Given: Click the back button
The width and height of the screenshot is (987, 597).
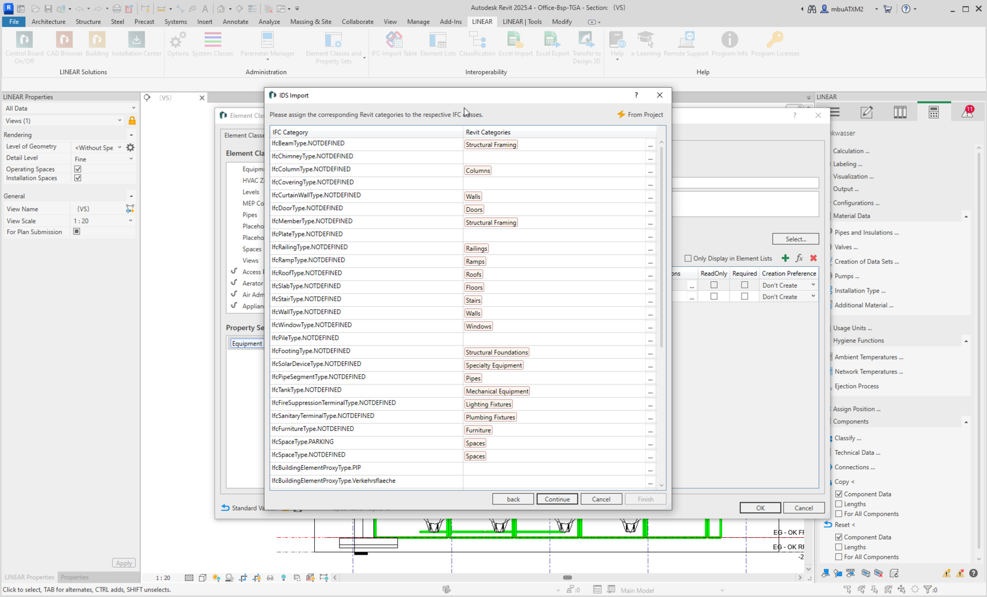Looking at the screenshot, I should pyautogui.click(x=513, y=499).
